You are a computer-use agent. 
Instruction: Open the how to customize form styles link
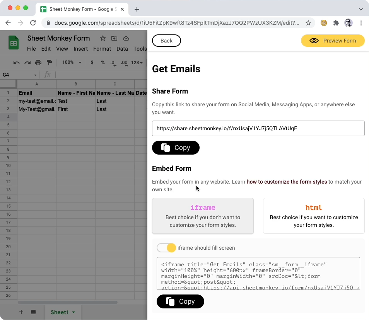pyautogui.click(x=287, y=182)
